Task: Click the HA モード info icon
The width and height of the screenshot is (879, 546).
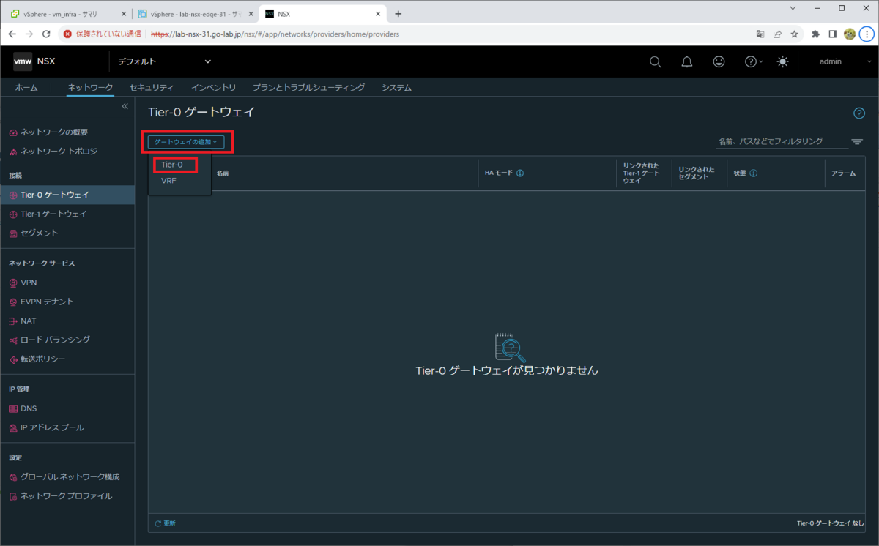Action: [520, 173]
